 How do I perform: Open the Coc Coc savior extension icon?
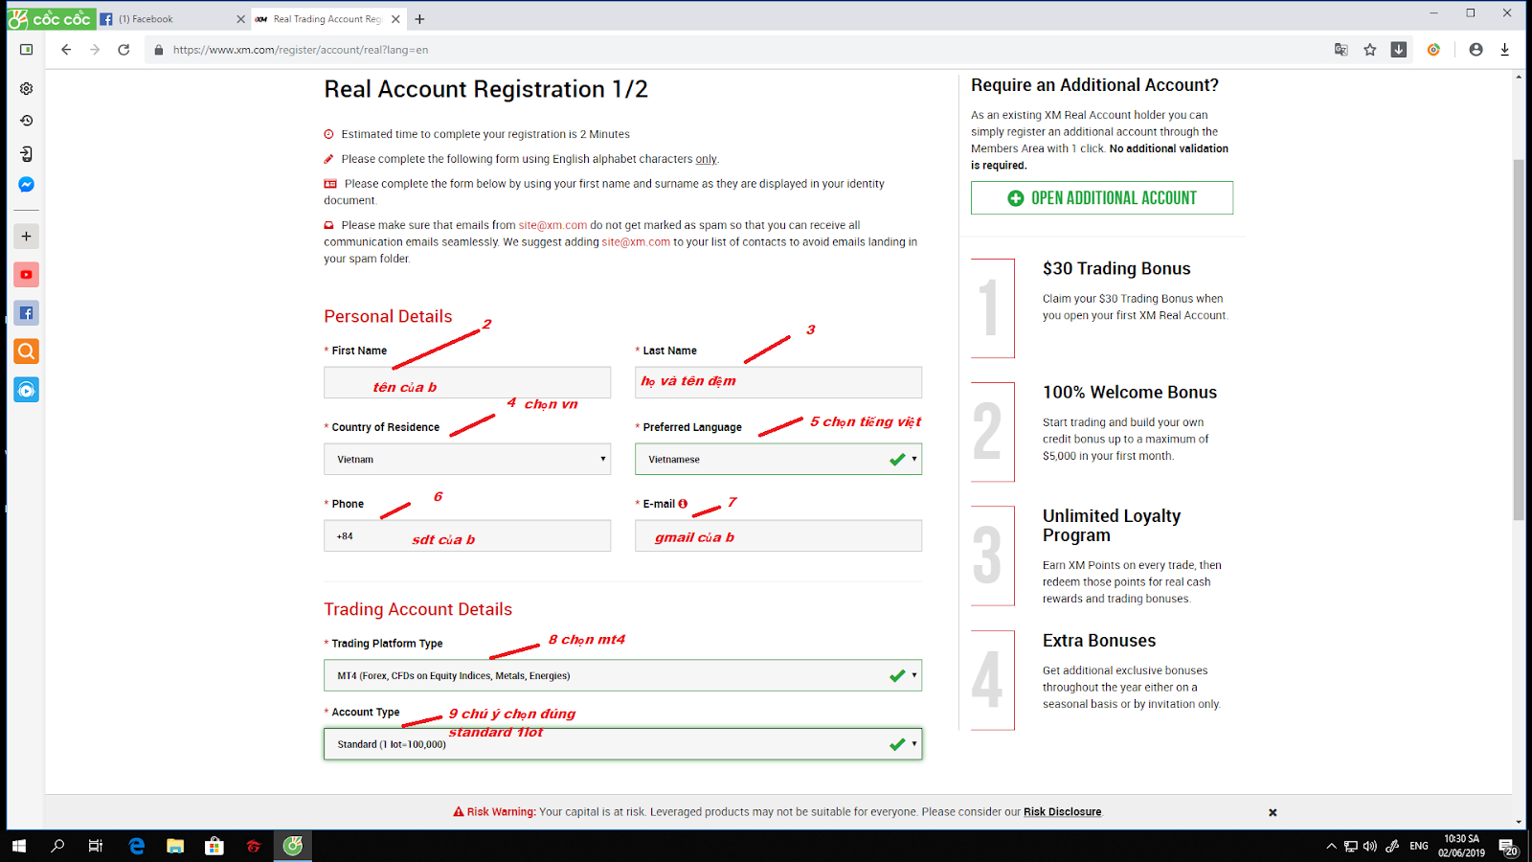(1433, 50)
